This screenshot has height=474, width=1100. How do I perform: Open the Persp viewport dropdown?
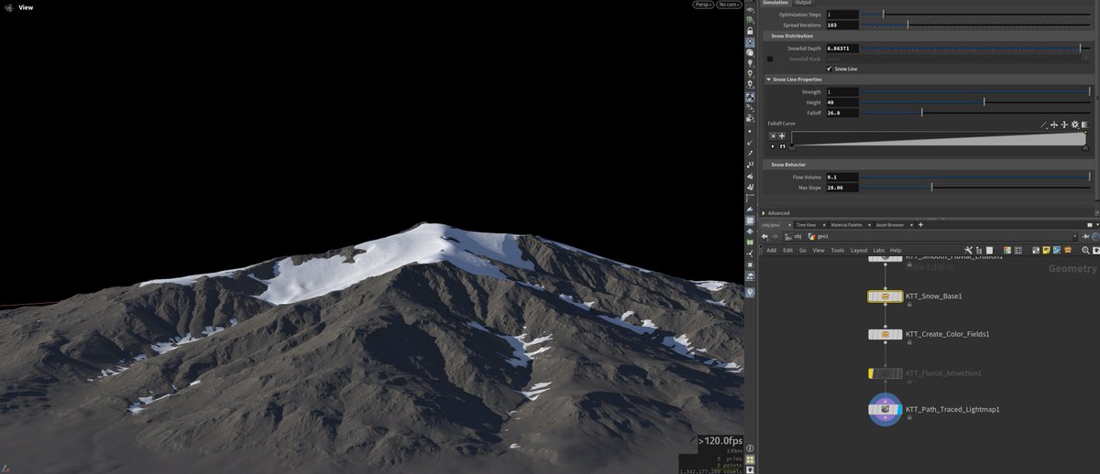coord(703,5)
